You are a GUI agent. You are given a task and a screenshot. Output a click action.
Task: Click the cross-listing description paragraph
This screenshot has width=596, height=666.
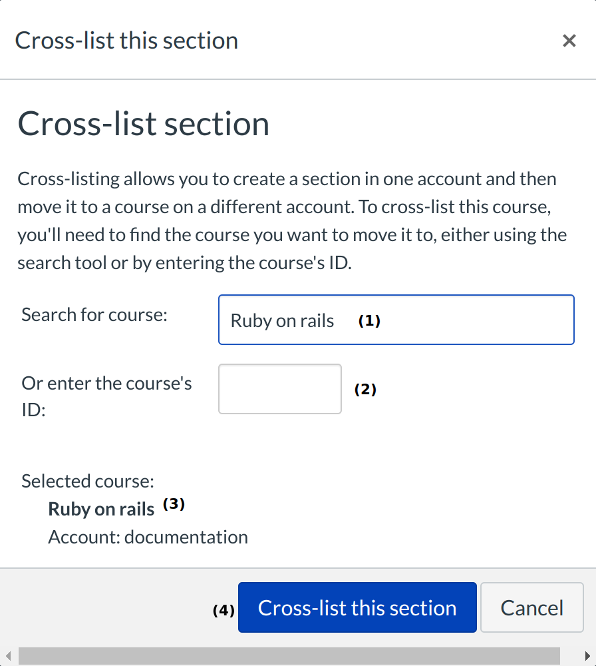click(x=292, y=220)
